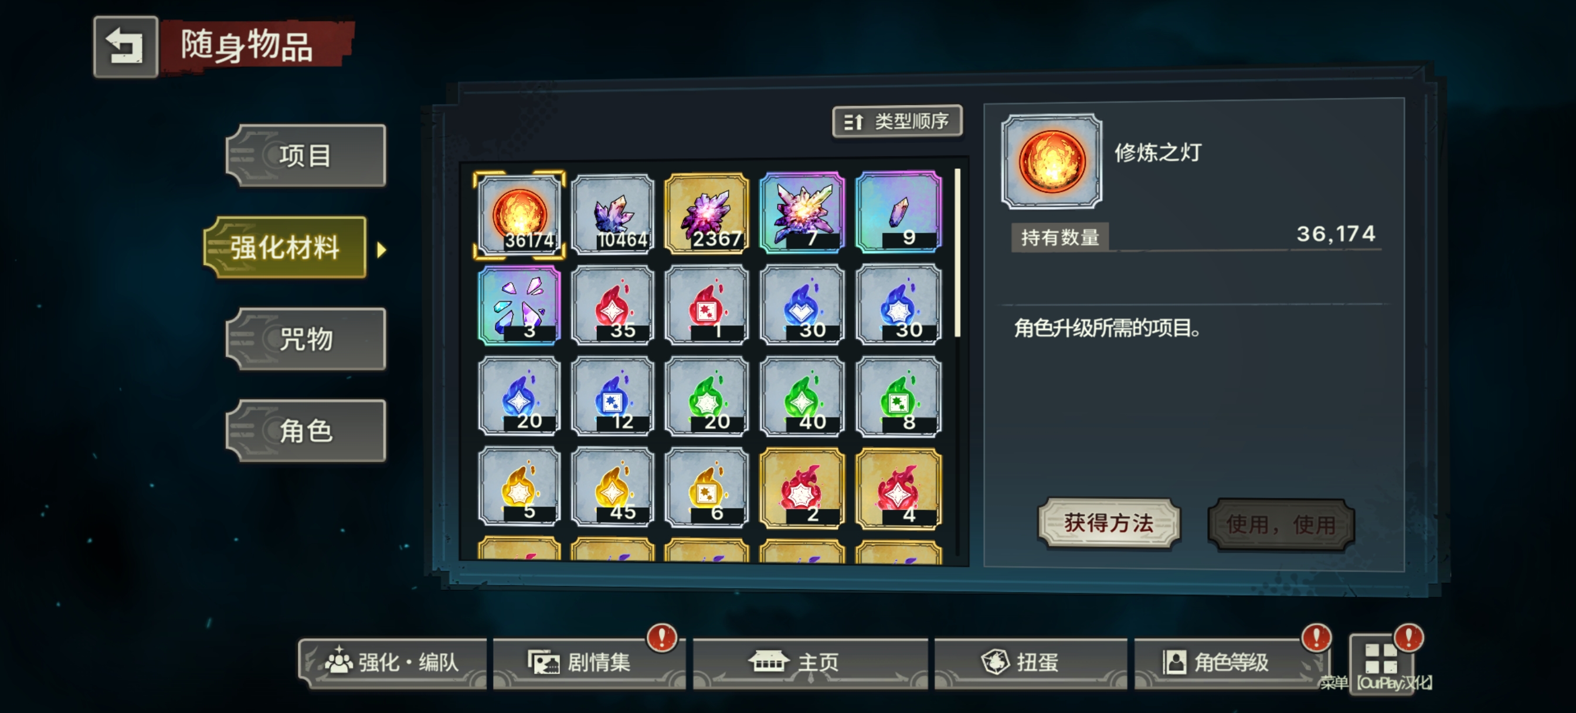Screen dimensions: 1576x713
Task: Go to 主页 in the bottom bar
Action: 810,662
